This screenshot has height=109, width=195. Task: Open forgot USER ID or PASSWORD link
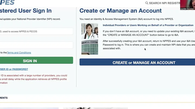click(14, 69)
